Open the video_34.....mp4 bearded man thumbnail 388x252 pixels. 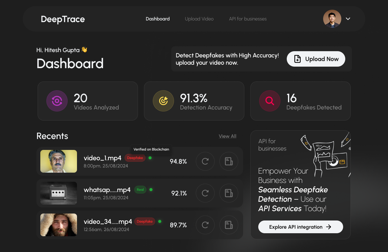coord(59,225)
